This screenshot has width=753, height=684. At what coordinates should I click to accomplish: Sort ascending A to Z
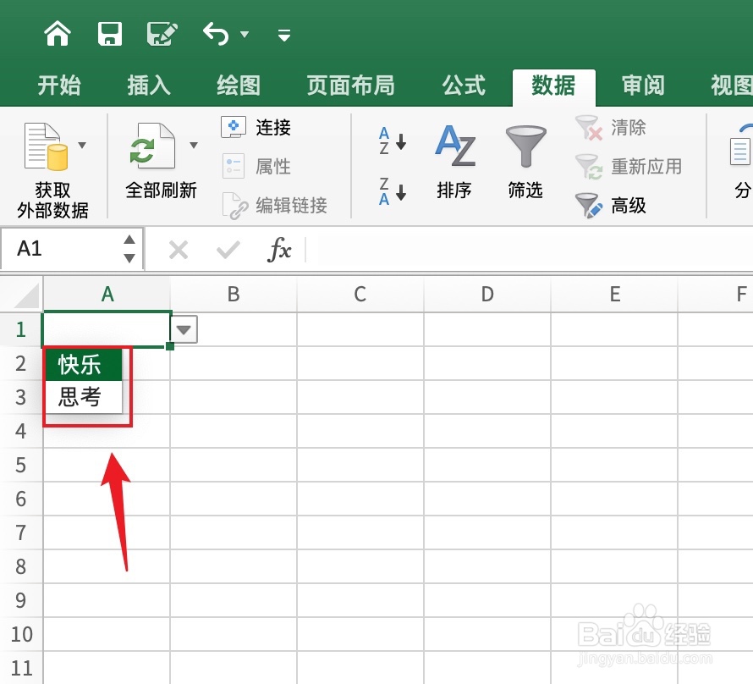point(393,141)
